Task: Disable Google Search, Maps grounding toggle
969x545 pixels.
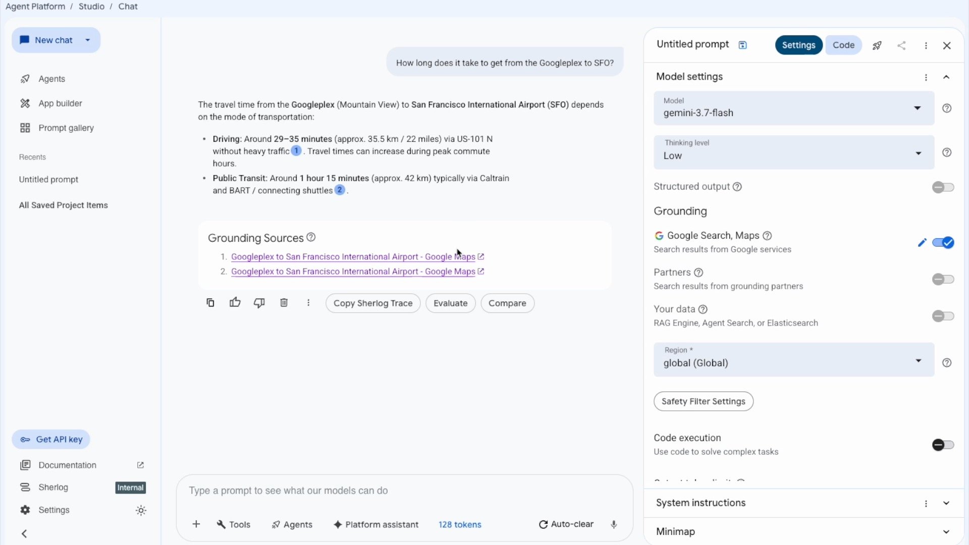Action: click(x=943, y=243)
